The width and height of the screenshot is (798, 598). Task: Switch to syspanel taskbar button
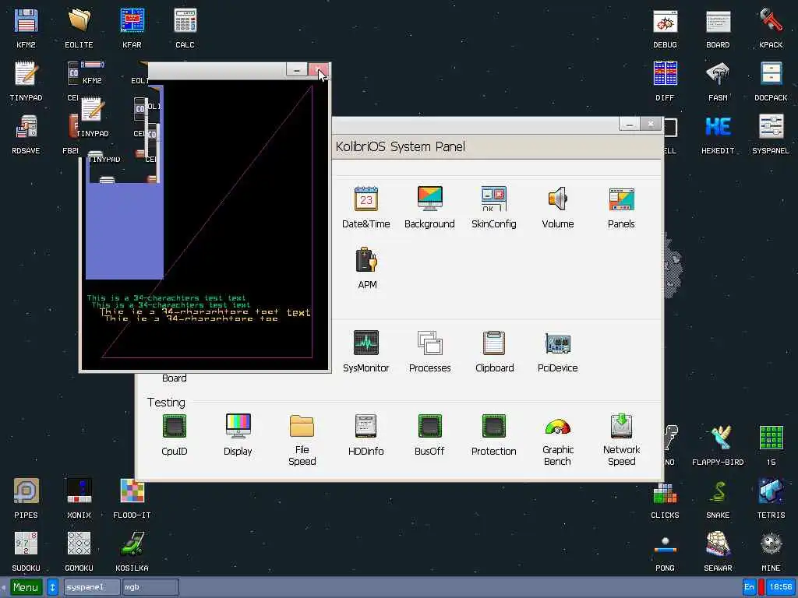click(92, 587)
